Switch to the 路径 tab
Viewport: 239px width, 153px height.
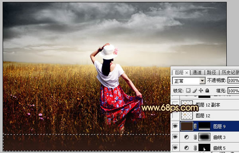pyautogui.click(x=212, y=73)
